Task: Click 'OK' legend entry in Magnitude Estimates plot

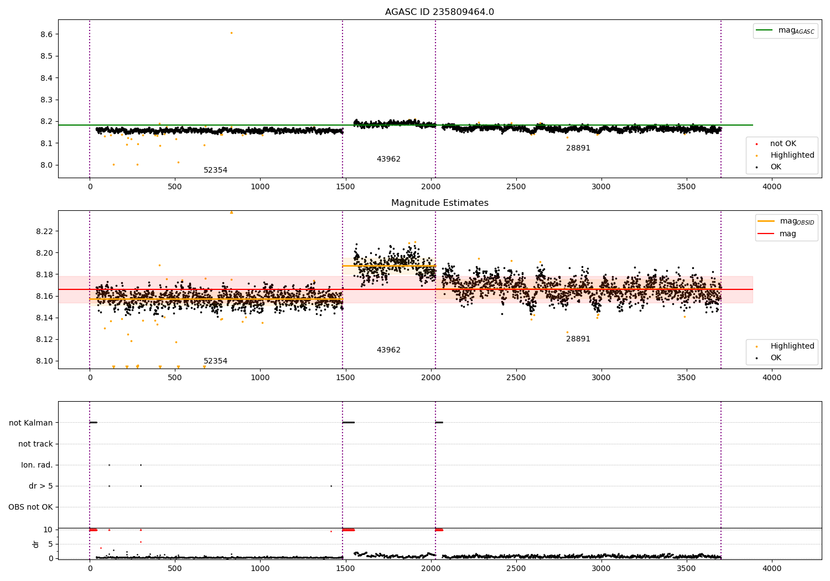Action: coord(776,358)
